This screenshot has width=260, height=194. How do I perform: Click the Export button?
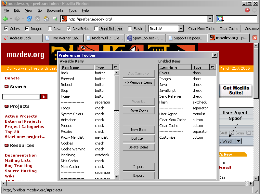(139, 175)
